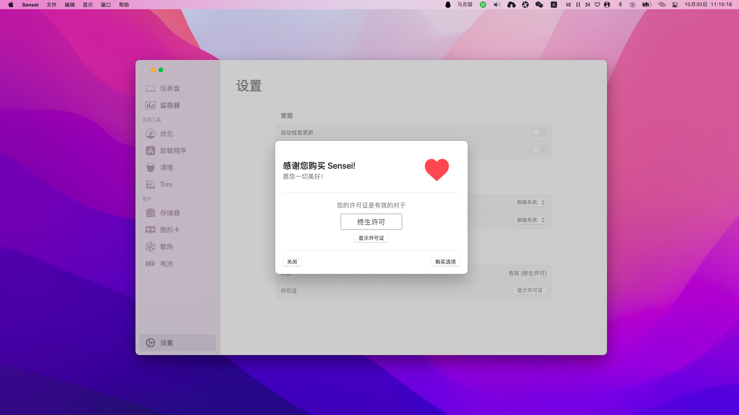Viewport: 739px width, 415px height.
Task: Click the Storage drive icon (存储器)
Action: tap(150, 213)
